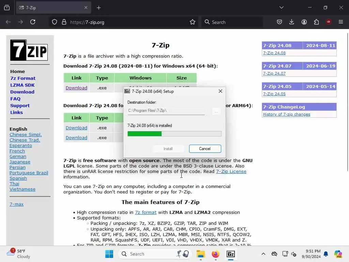
Task: Open the Support page
Action: pyautogui.click(x=20, y=106)
